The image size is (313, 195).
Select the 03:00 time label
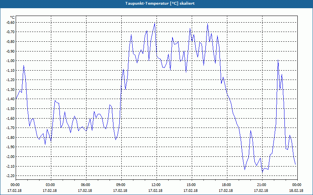50,185
